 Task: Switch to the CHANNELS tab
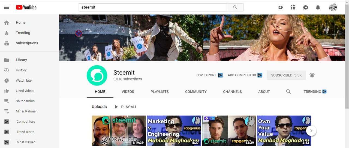point(232,92)
